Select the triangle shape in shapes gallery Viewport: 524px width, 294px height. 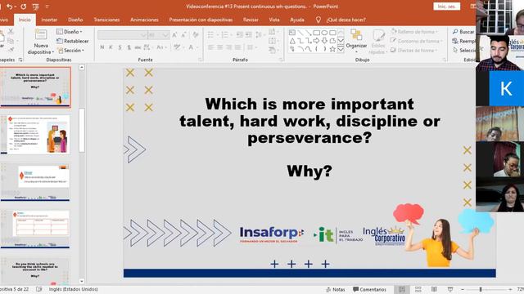(x=292, y=41)
